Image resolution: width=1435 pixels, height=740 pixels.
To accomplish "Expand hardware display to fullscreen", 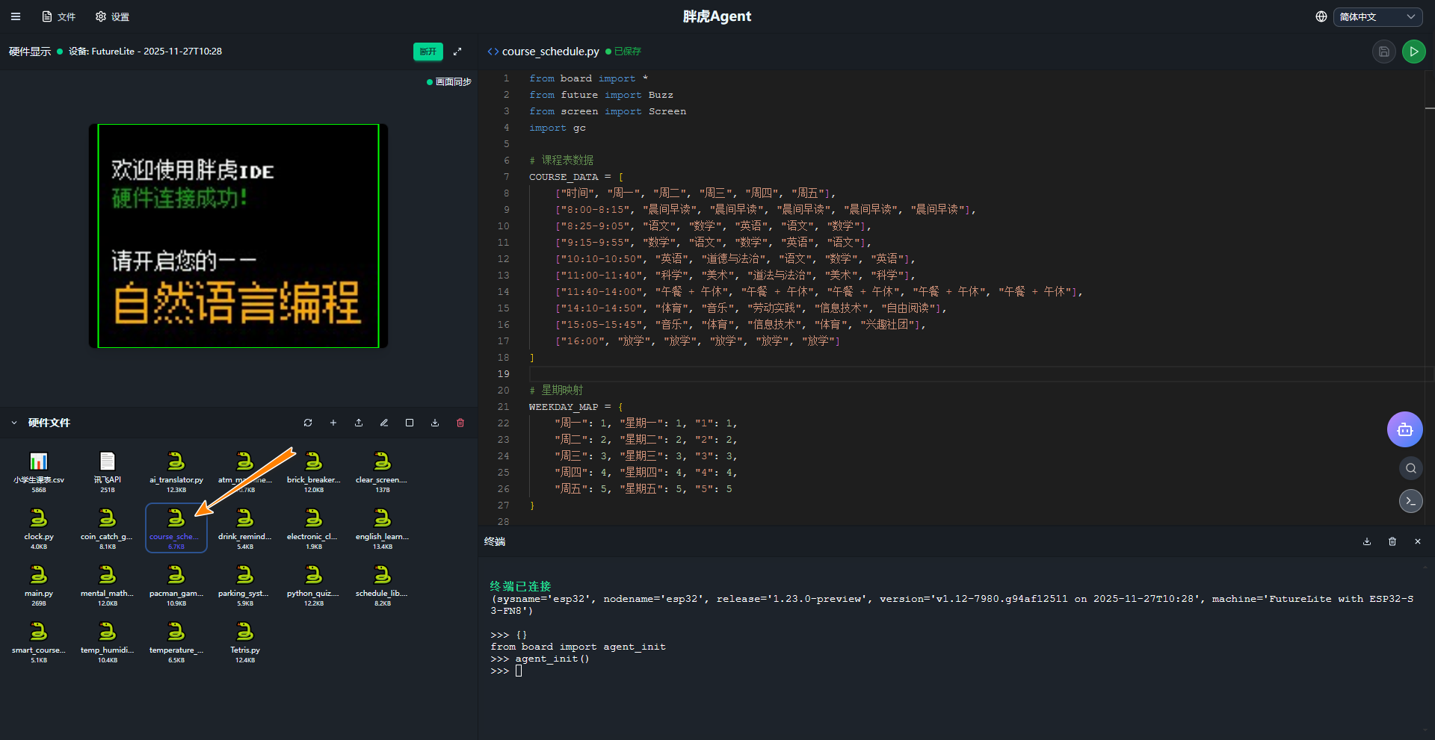I will [x=457, y=52].
